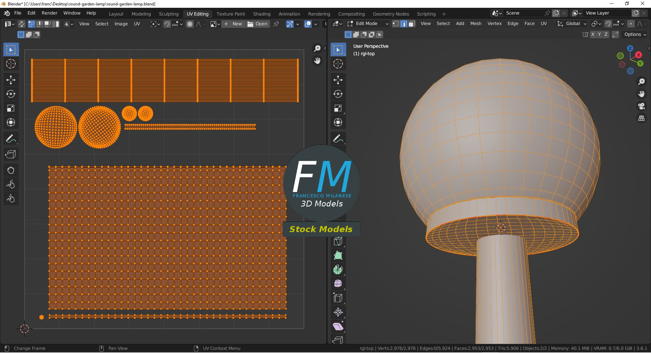Open 3D viewport pivot point dropdown
The height and width of the screenshot is (353, 651).
click(596, 24)
